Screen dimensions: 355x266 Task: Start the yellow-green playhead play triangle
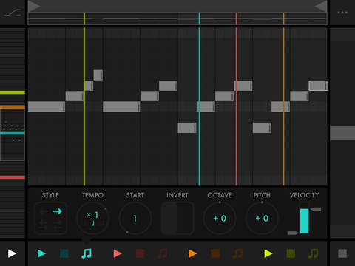268,253
